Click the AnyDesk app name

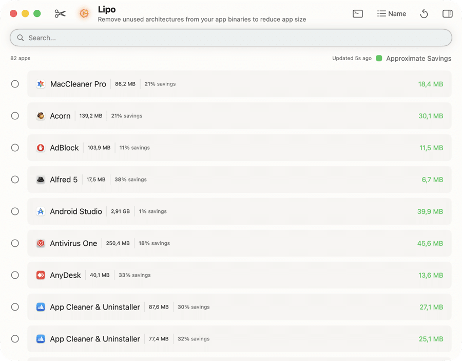[x=65, y=276]
